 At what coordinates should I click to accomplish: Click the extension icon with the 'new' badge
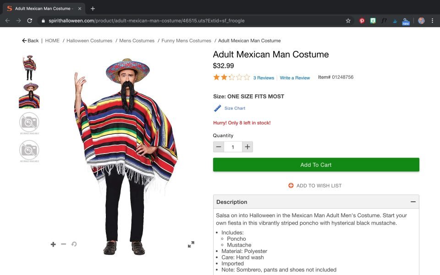[405, 21]
